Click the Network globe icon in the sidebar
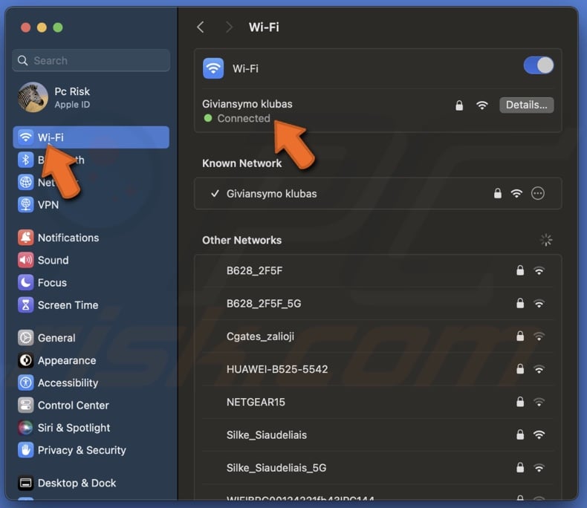The width and height of the screenshot is (587, 508). [25, 182]
